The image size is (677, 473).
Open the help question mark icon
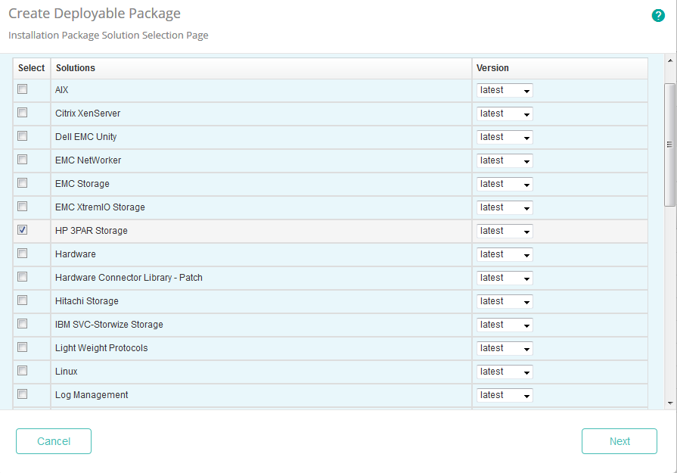coord(658,15)
